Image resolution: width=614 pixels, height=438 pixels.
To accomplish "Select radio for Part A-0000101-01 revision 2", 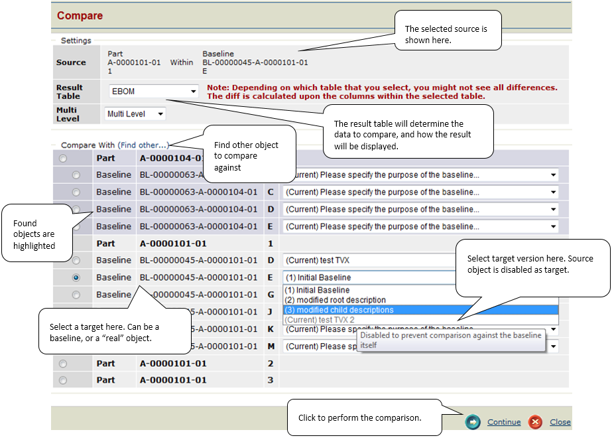I will 63,364.
